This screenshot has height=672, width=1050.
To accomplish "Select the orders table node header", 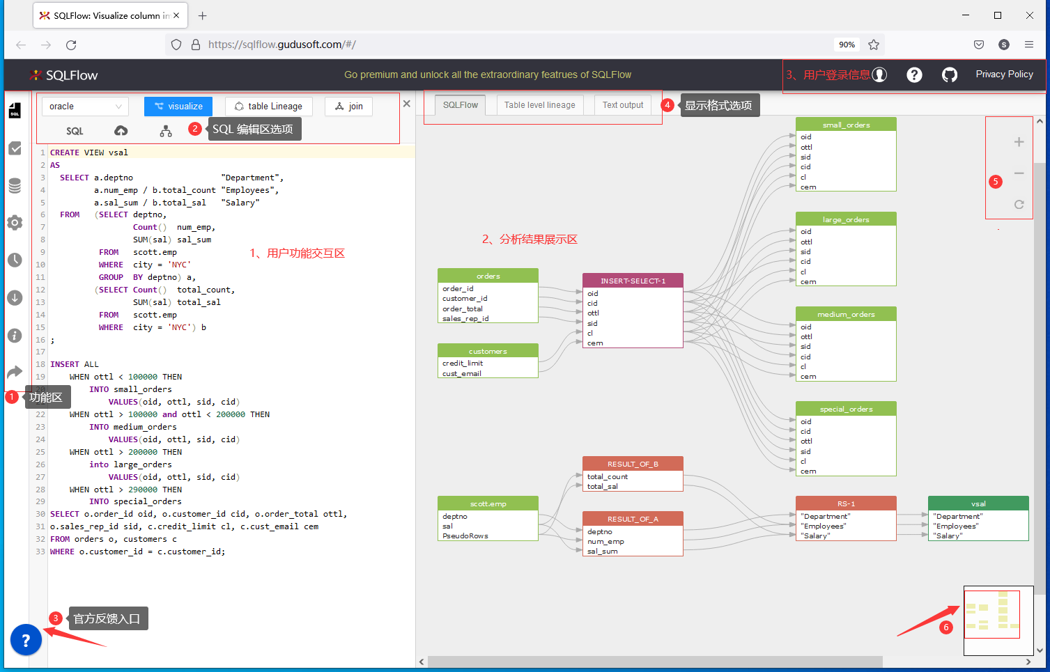I will coord(488,276).
